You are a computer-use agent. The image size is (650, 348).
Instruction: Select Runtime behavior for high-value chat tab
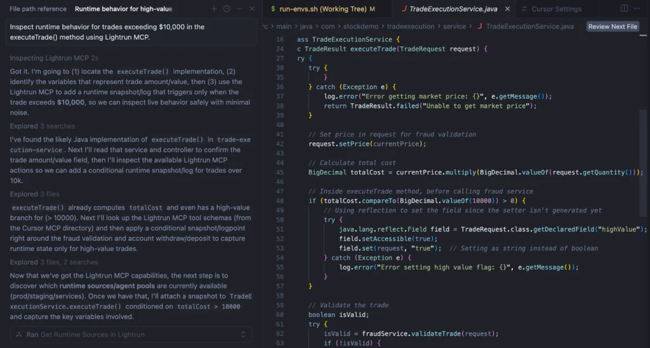124,9
